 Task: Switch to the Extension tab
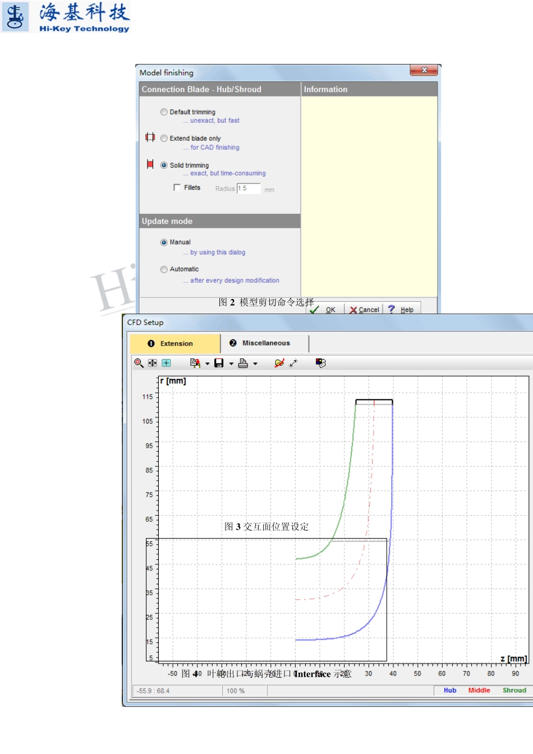pyautogui.click(x=175, y=343)
